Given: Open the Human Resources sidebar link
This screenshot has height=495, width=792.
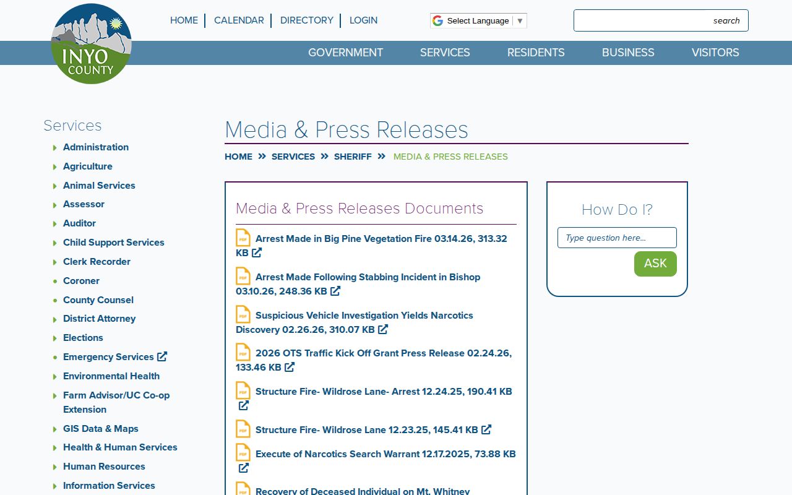Looking at the screenshot, I should pos(104,467).
